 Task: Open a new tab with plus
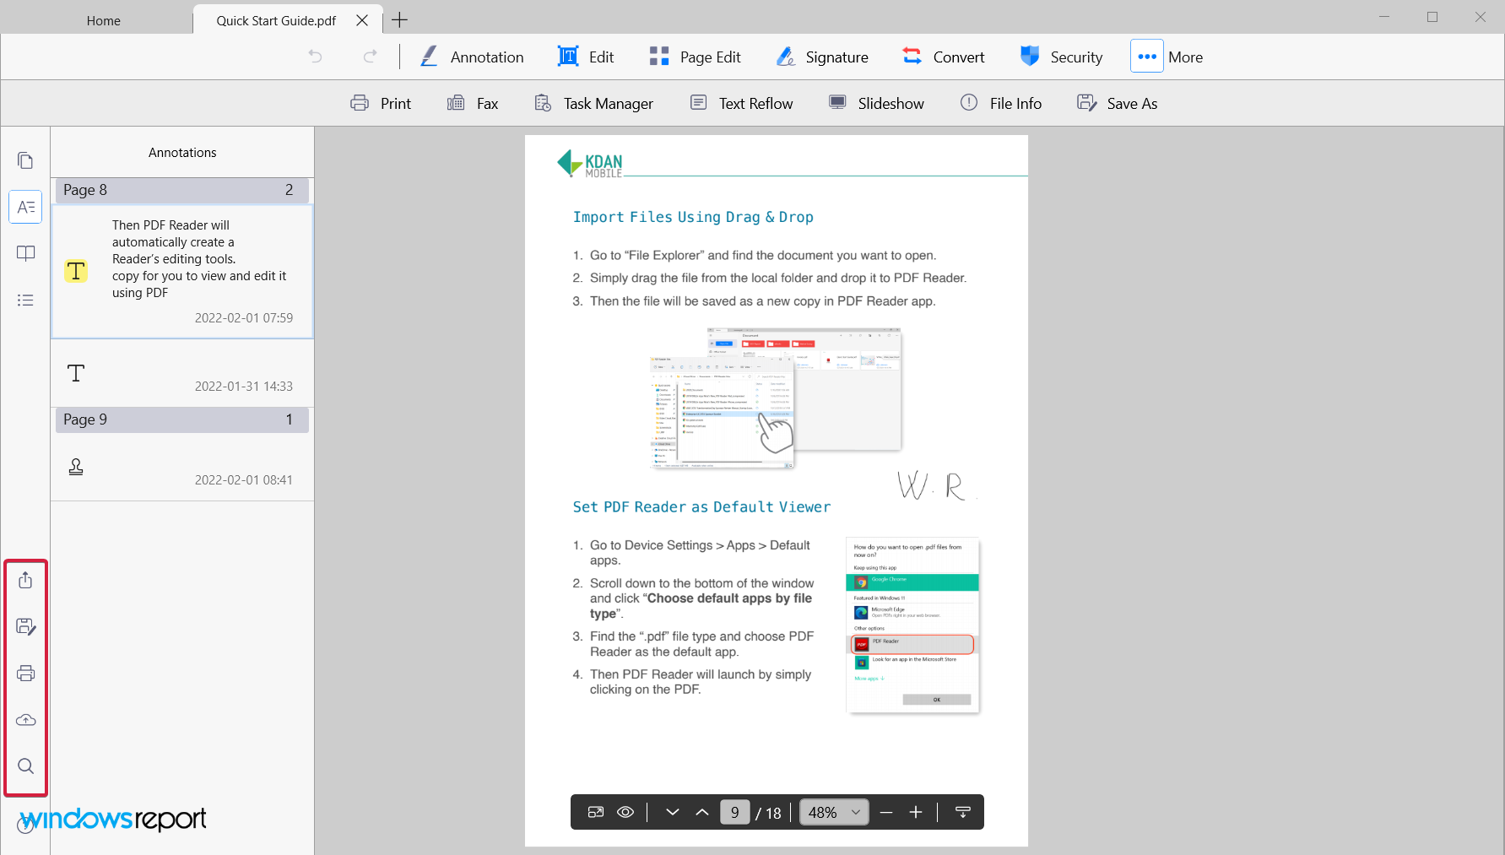(400, 19)
